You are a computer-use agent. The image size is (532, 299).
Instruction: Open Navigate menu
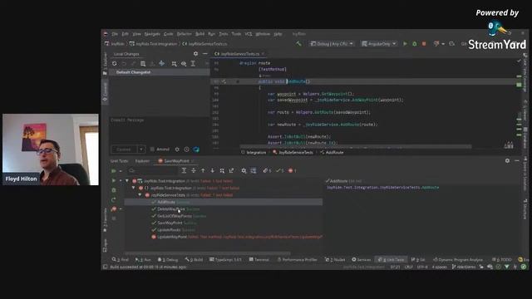[x=152, y=34]
